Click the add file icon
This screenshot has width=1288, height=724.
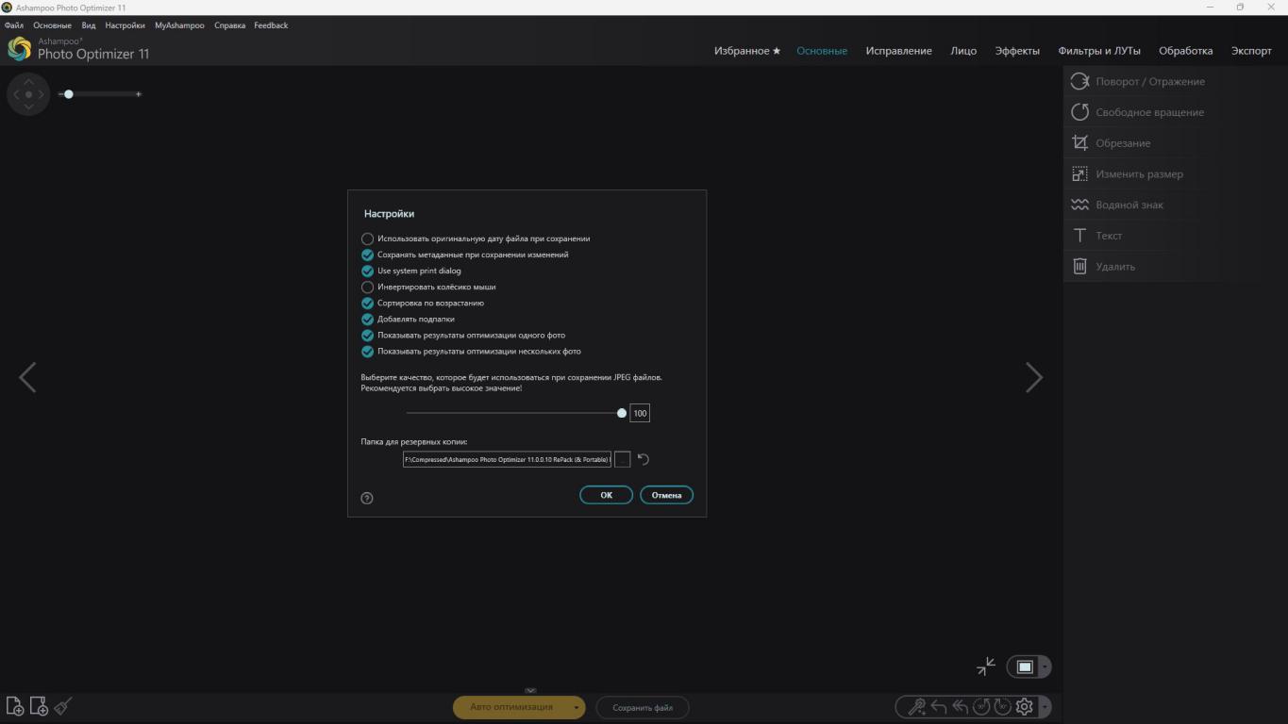[15, 706]
